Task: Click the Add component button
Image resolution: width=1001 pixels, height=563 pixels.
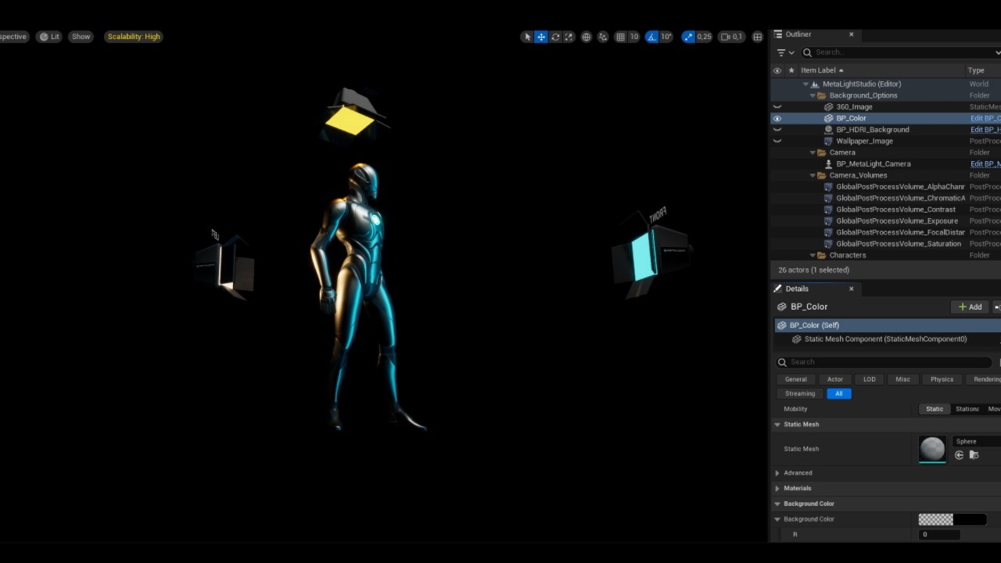Action: pyautogui.click(x=971, y=307)
